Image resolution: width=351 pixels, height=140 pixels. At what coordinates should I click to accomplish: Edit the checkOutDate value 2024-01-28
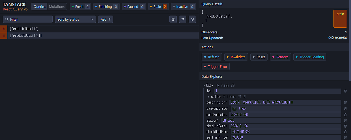click(286, 132)
